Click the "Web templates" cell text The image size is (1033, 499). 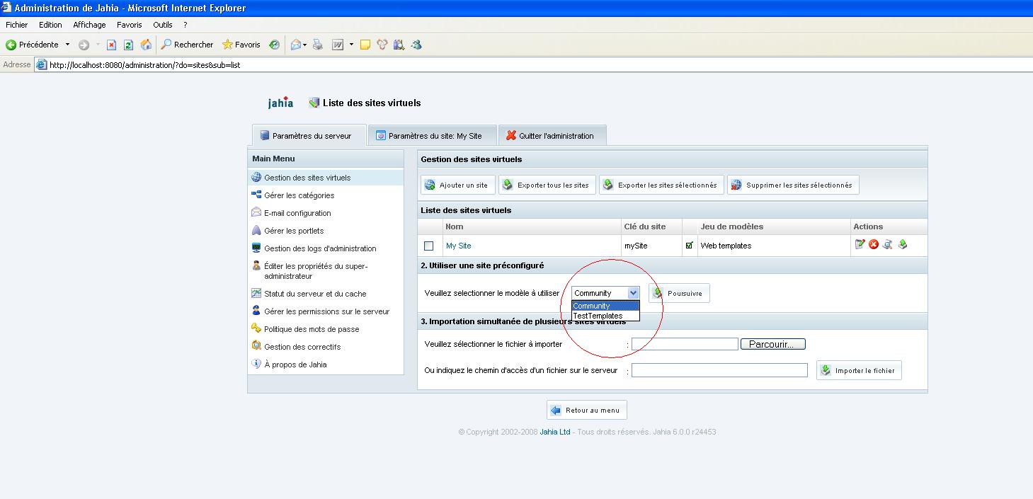(x=726, y=246)
